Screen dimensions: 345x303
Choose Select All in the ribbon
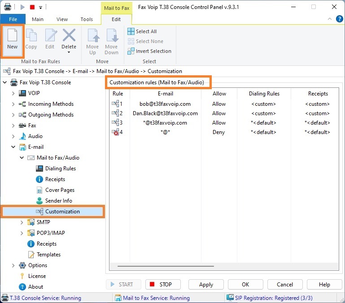tap(142, 31)
